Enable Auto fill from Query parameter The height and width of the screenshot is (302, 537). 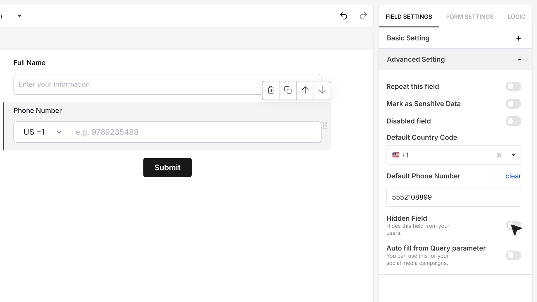coord(513,255)
